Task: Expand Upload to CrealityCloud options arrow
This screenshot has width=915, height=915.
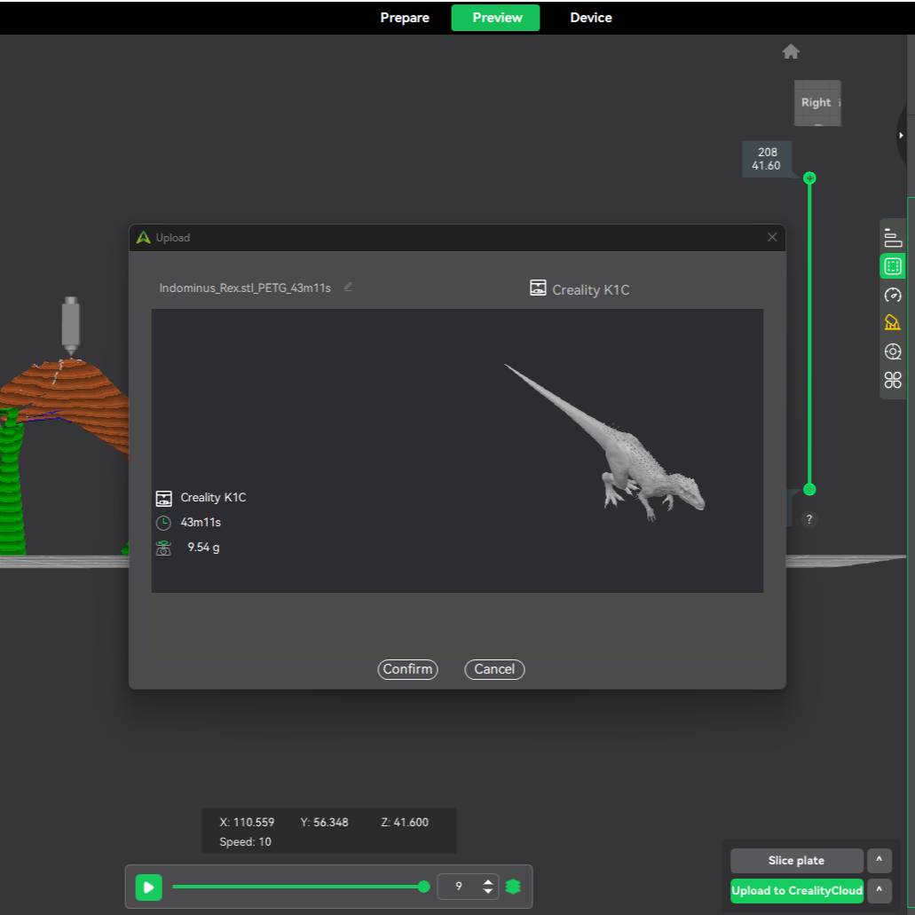Action: click(x=878, y=891)
